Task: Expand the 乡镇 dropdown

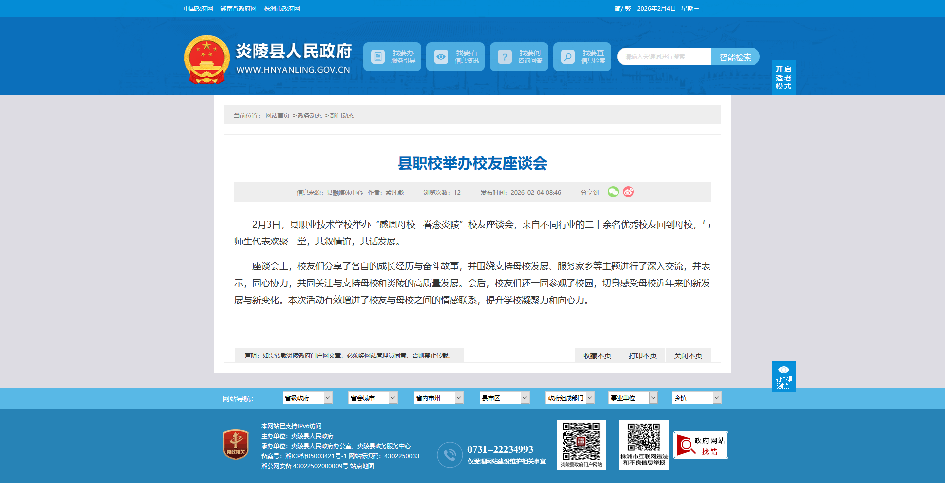Action: (696, 398)
